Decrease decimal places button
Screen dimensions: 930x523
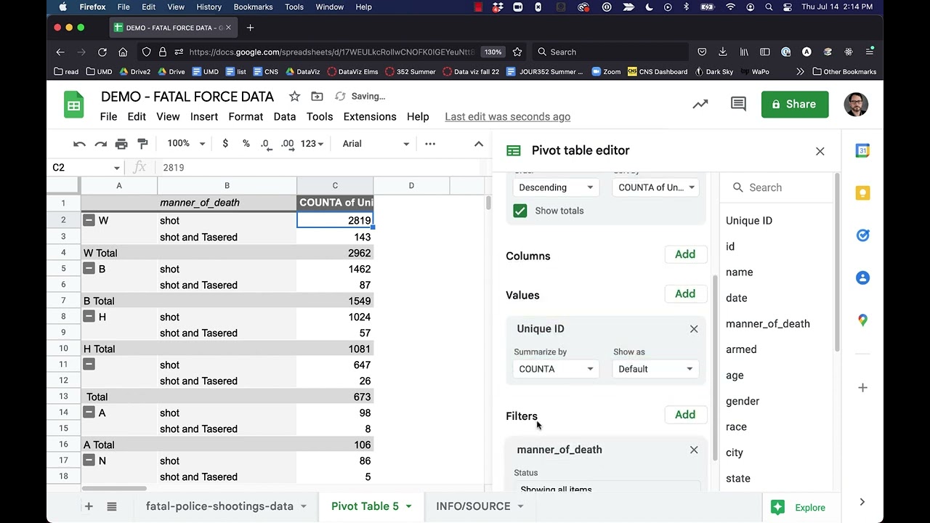(x=266, y=144)
